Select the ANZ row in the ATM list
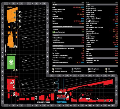 [x=68, y=7]
